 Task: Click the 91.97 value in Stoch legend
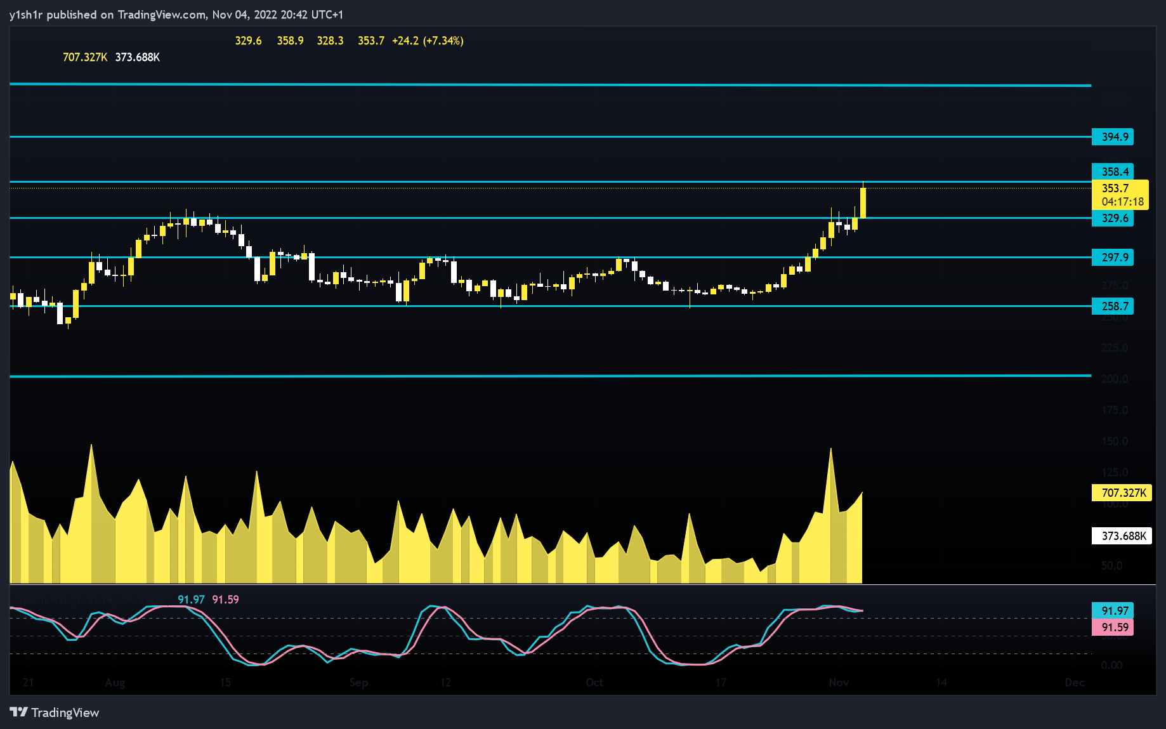(191, 600)
